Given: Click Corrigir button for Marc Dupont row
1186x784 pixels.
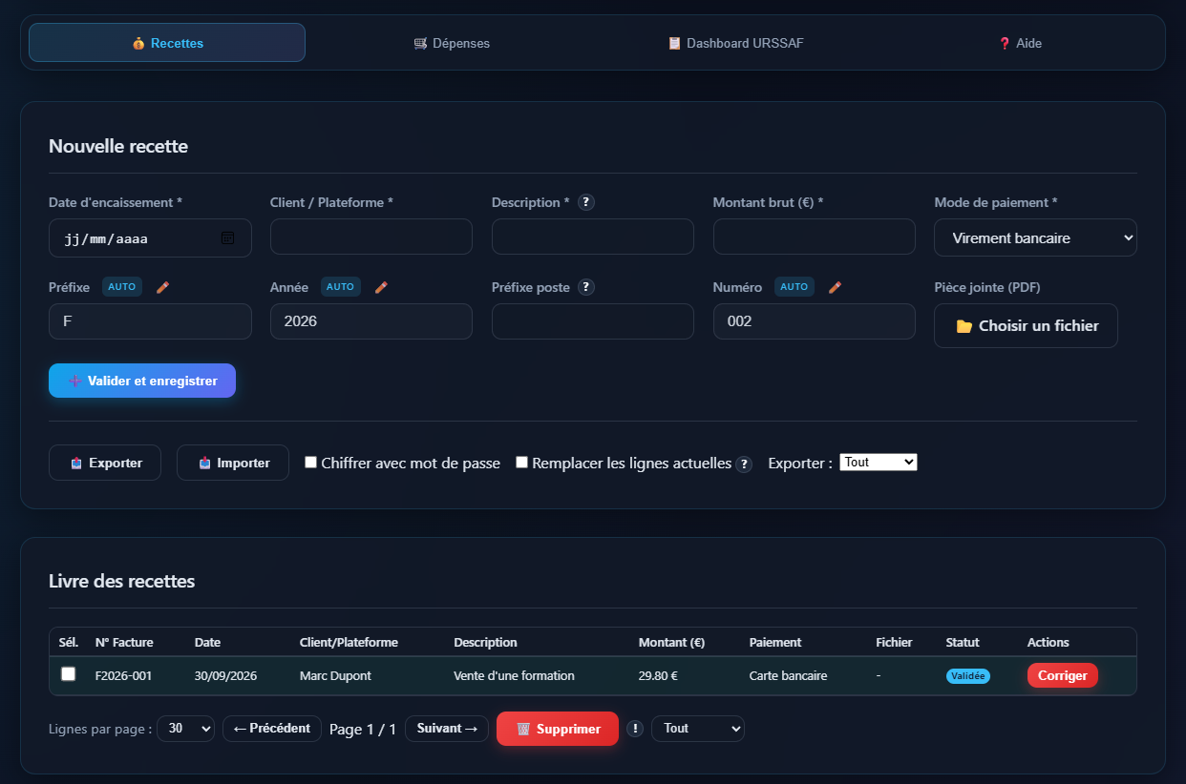Looking at the screenshot, I should tap(1063, 675).
